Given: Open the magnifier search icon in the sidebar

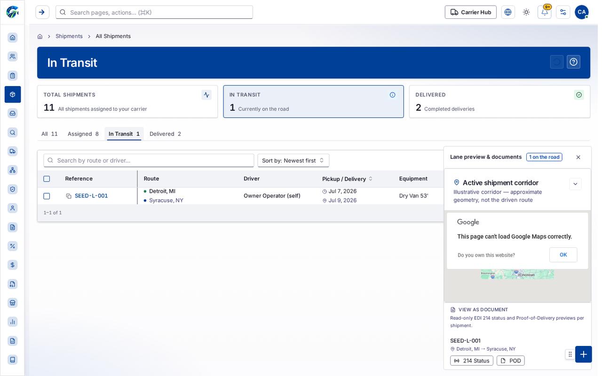Looking at the screenshot, I should tap(13, 133).
